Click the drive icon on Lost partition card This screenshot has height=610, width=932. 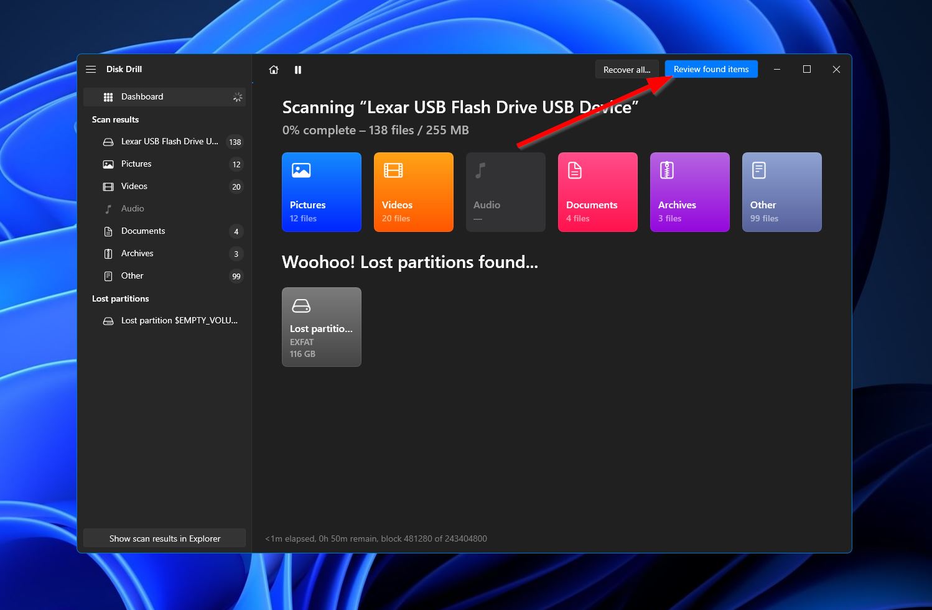301,306
